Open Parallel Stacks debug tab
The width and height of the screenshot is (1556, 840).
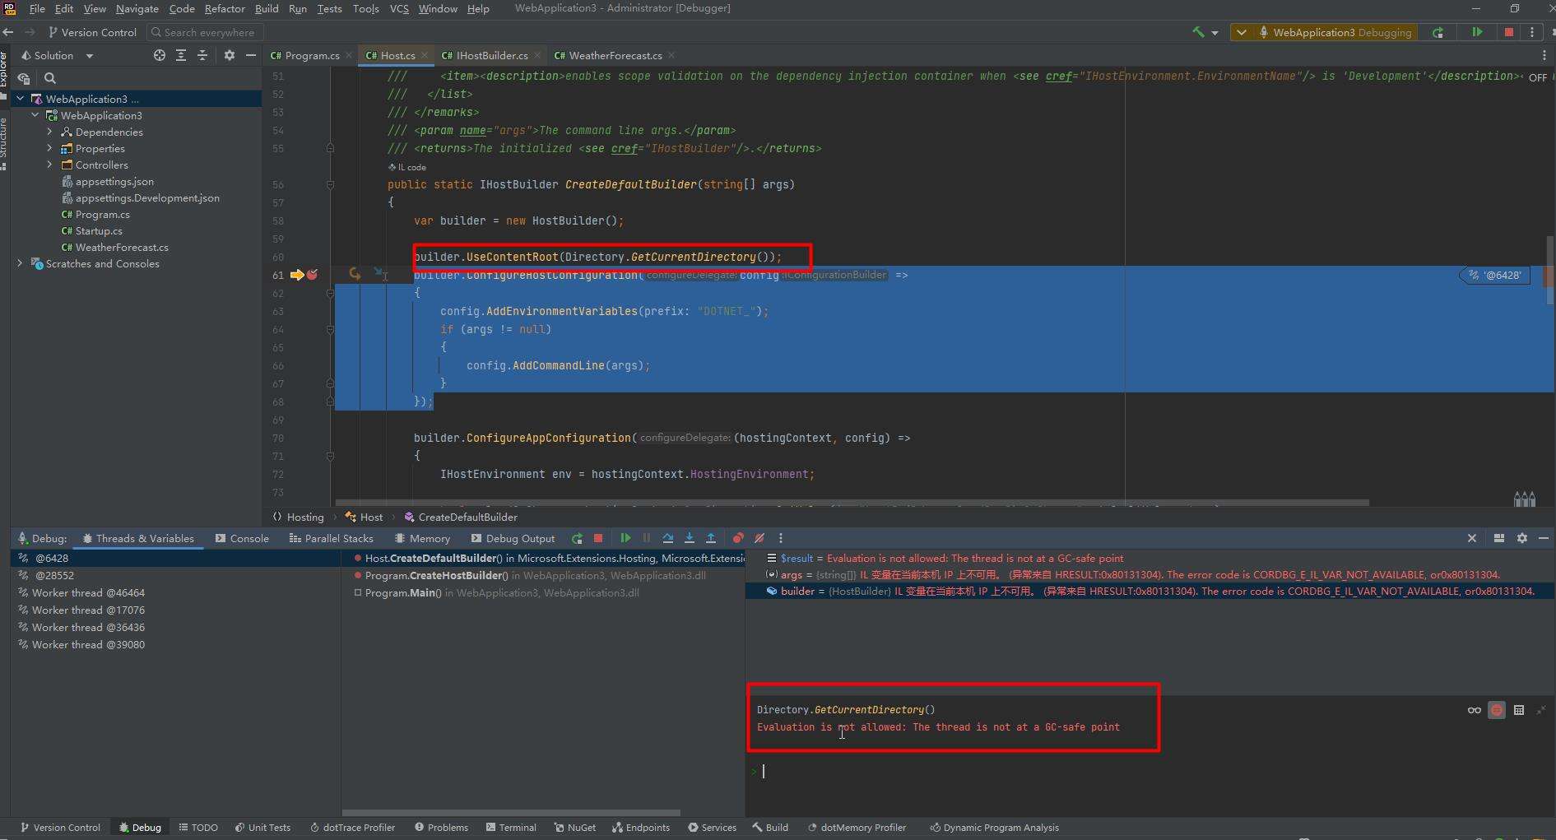click(331, 538)
